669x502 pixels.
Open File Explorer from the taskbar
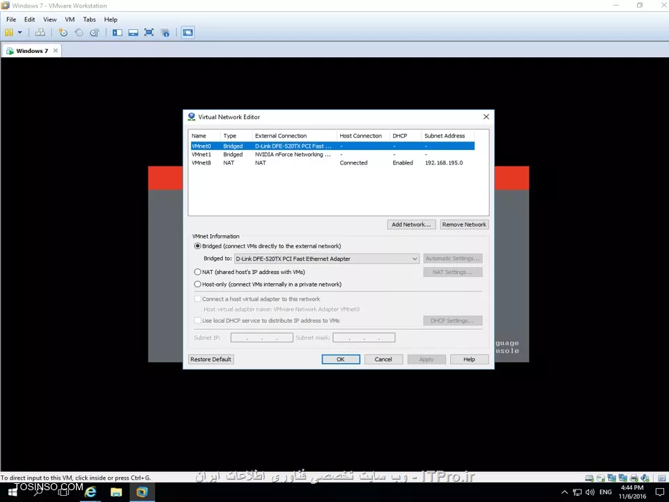pyautogui.click(x=116, y=492)
